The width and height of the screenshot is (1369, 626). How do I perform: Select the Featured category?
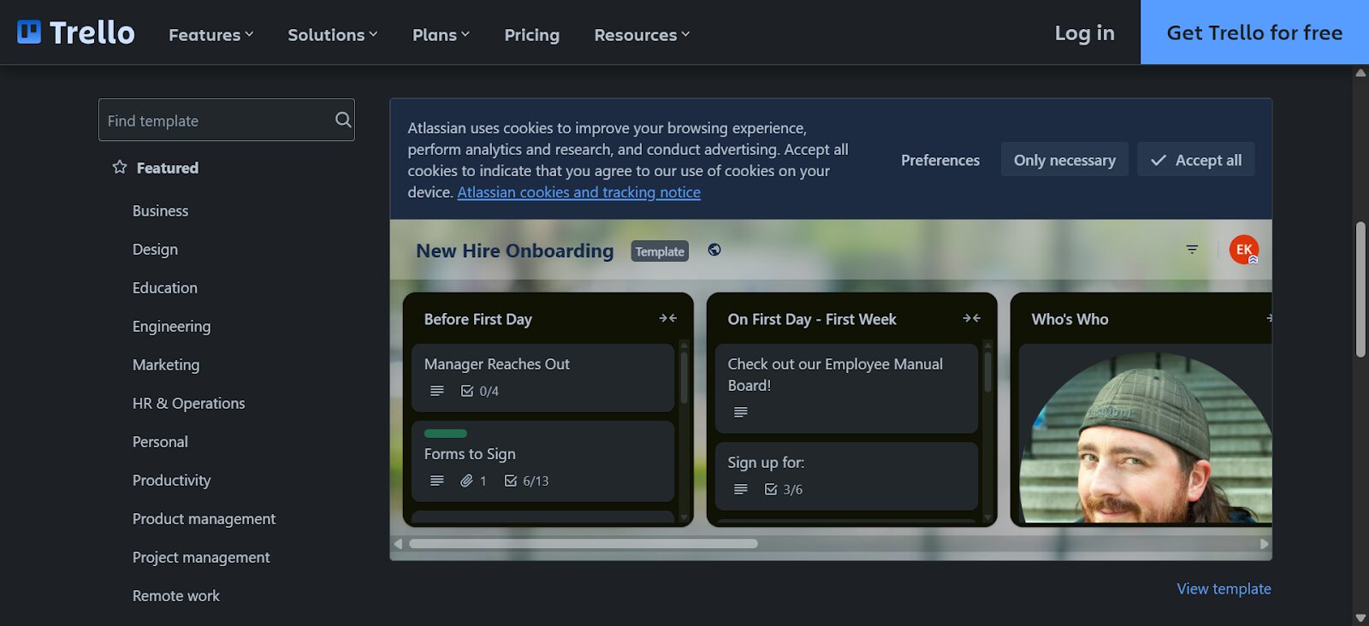pyautogui.click(x=168, y=168)
